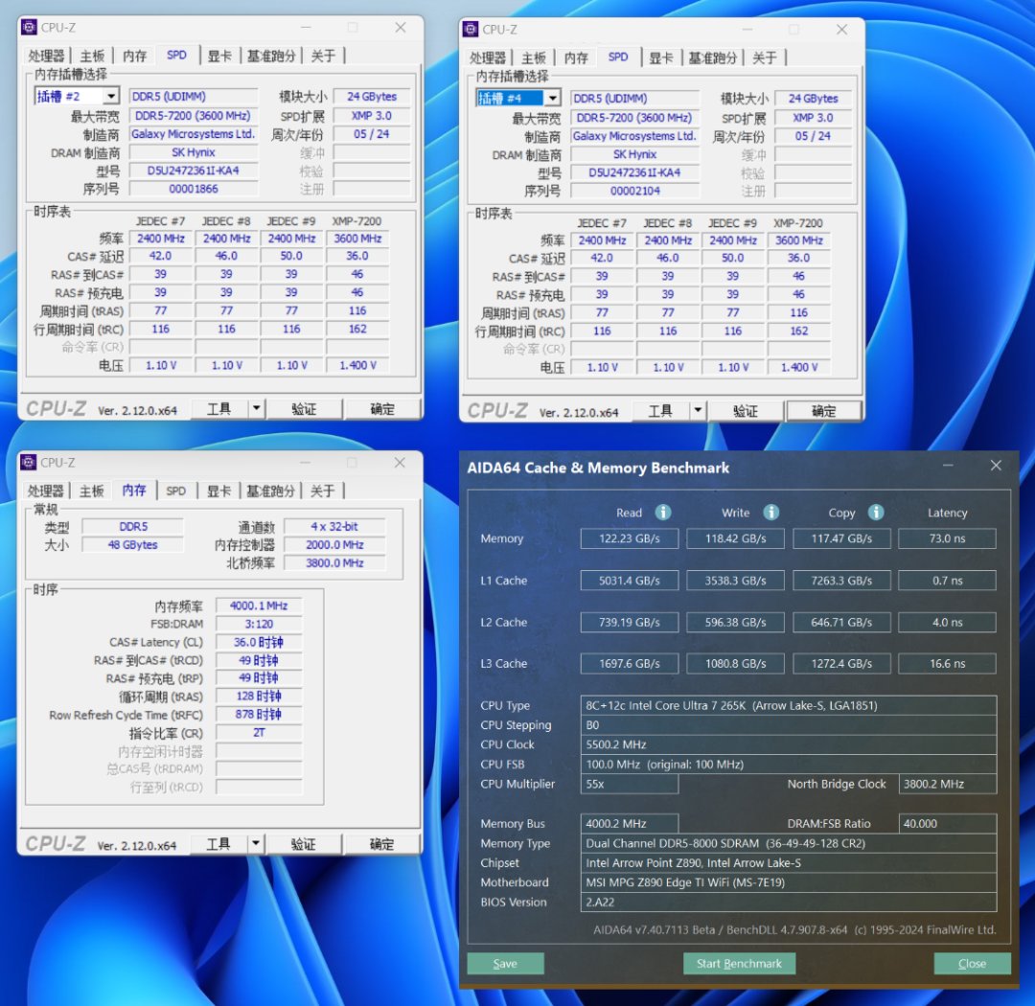Click Close button in AIDA64

click(x=973, y=963)
